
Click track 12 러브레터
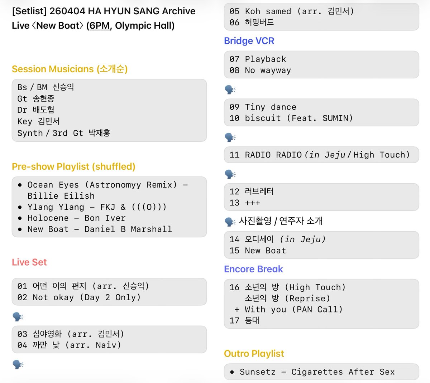[x=252, y=191]
